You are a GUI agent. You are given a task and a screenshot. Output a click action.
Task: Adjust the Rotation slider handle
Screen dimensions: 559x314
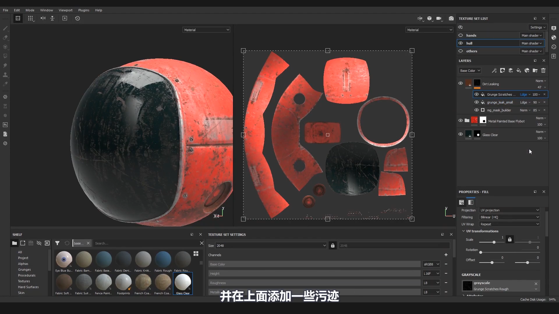tap(481, 252)
